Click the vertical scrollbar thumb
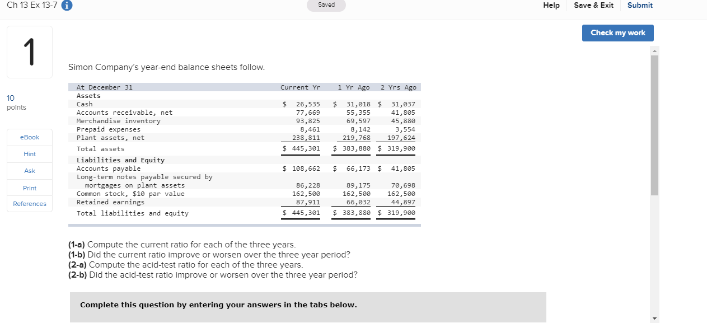Screen dimensions: 707x323 pyautogui.click(x=654, y=125)
